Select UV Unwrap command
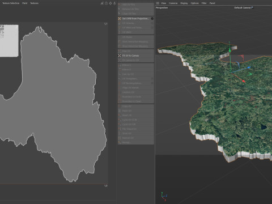This screenshot has width=272, height=204. point(136,23)
